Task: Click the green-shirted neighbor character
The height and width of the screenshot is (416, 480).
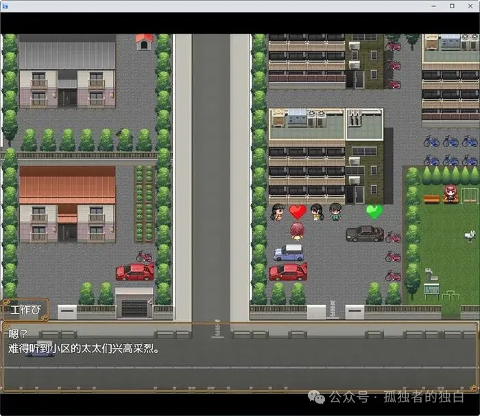Action: pos(335,211)
